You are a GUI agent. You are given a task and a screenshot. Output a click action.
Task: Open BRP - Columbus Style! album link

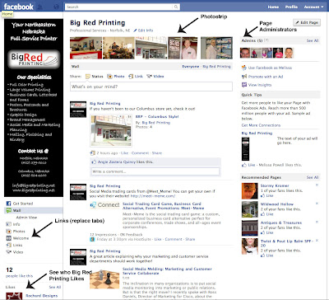[x=157, y=116]
